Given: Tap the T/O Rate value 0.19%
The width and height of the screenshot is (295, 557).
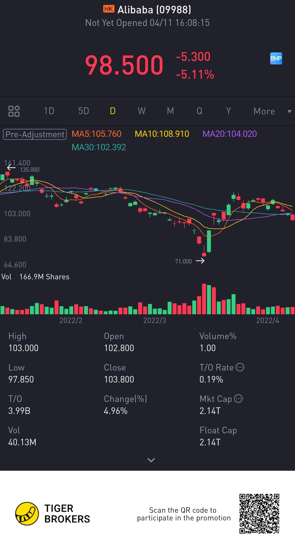Looking at the screenshot, I should pyautogui.click(x=211, y=380).
